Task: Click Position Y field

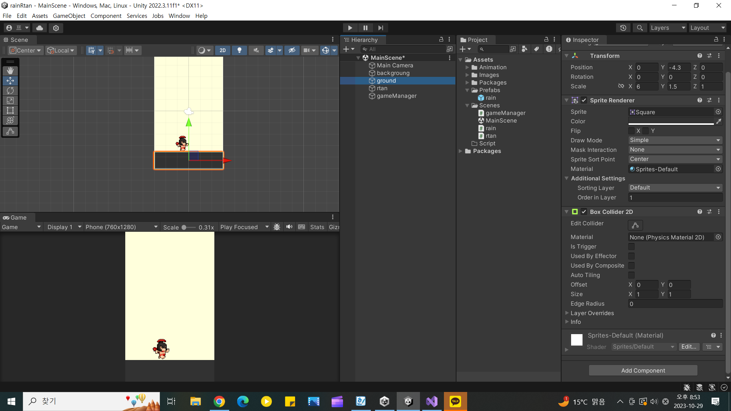Action: point(679,67)
